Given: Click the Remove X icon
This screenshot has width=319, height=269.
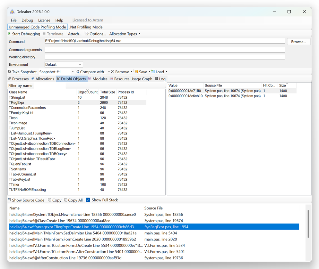Looking at the screenshot, I should coord(113,71).
